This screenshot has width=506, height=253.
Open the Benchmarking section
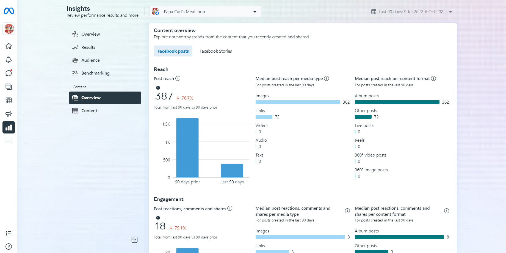click(95, 73)
